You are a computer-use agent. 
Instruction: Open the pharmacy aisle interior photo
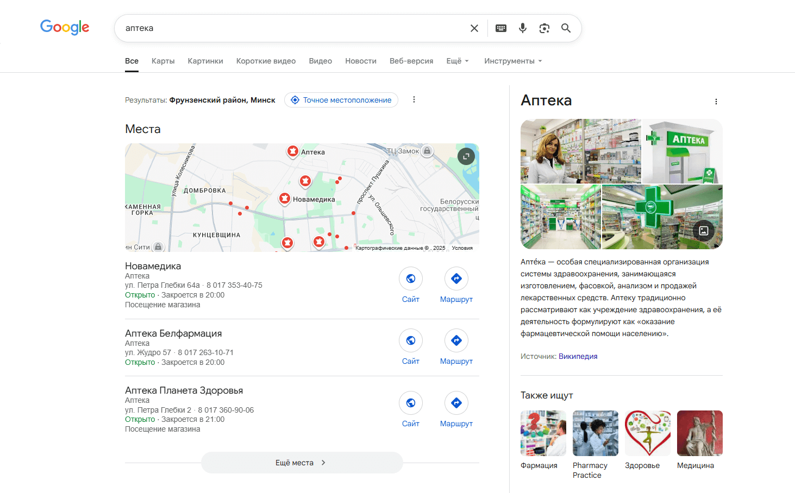pos(561,217)
